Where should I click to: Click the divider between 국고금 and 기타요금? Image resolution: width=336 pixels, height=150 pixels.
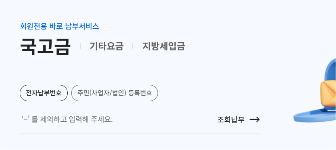[x=81, y=46]
